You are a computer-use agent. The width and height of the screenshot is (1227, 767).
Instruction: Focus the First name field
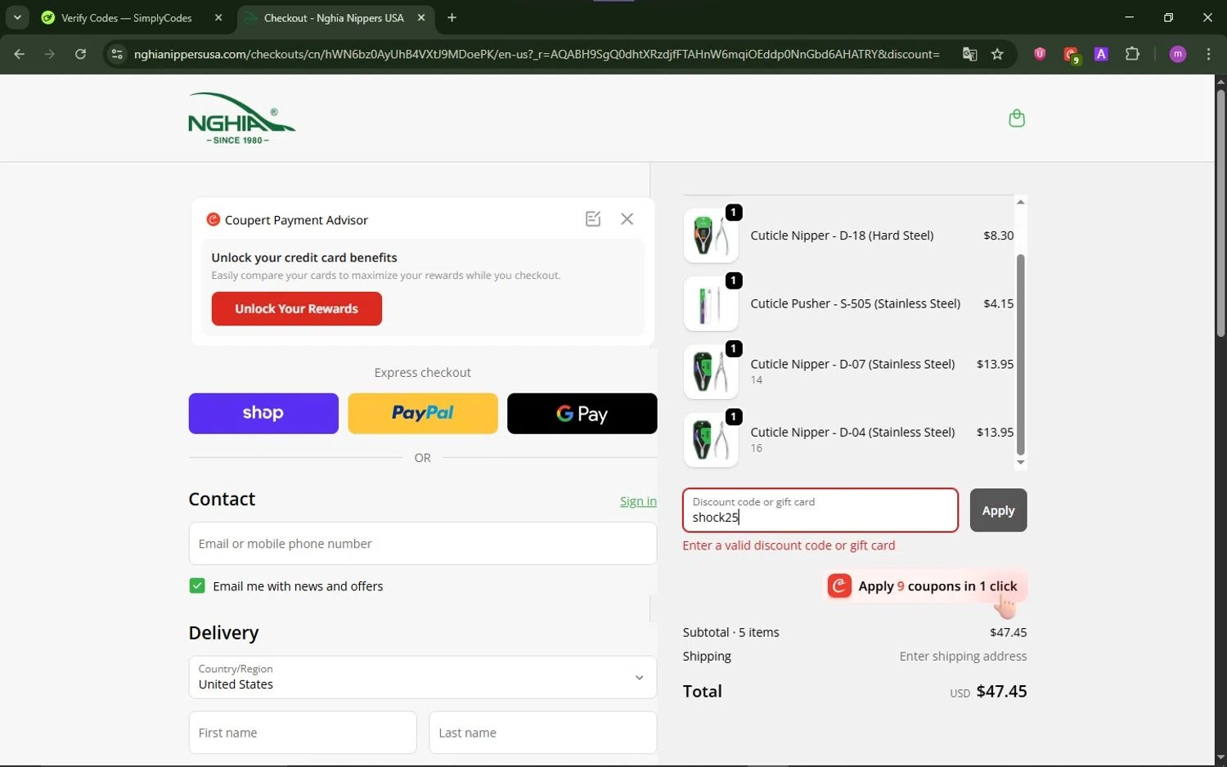pos(303,733)
